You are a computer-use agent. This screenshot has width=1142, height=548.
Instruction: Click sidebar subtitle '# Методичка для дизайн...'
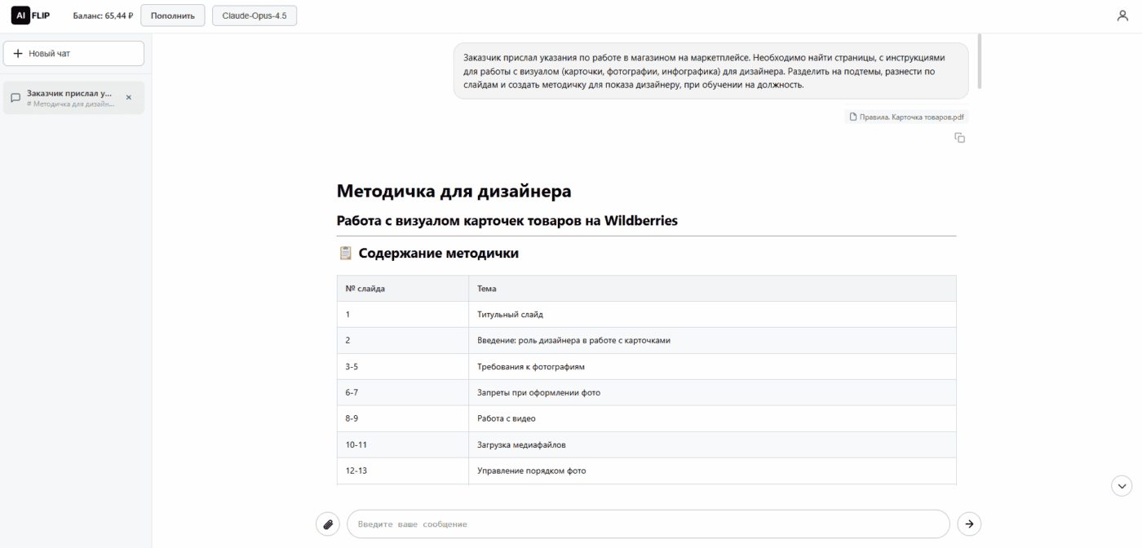[x=71, y=104]
